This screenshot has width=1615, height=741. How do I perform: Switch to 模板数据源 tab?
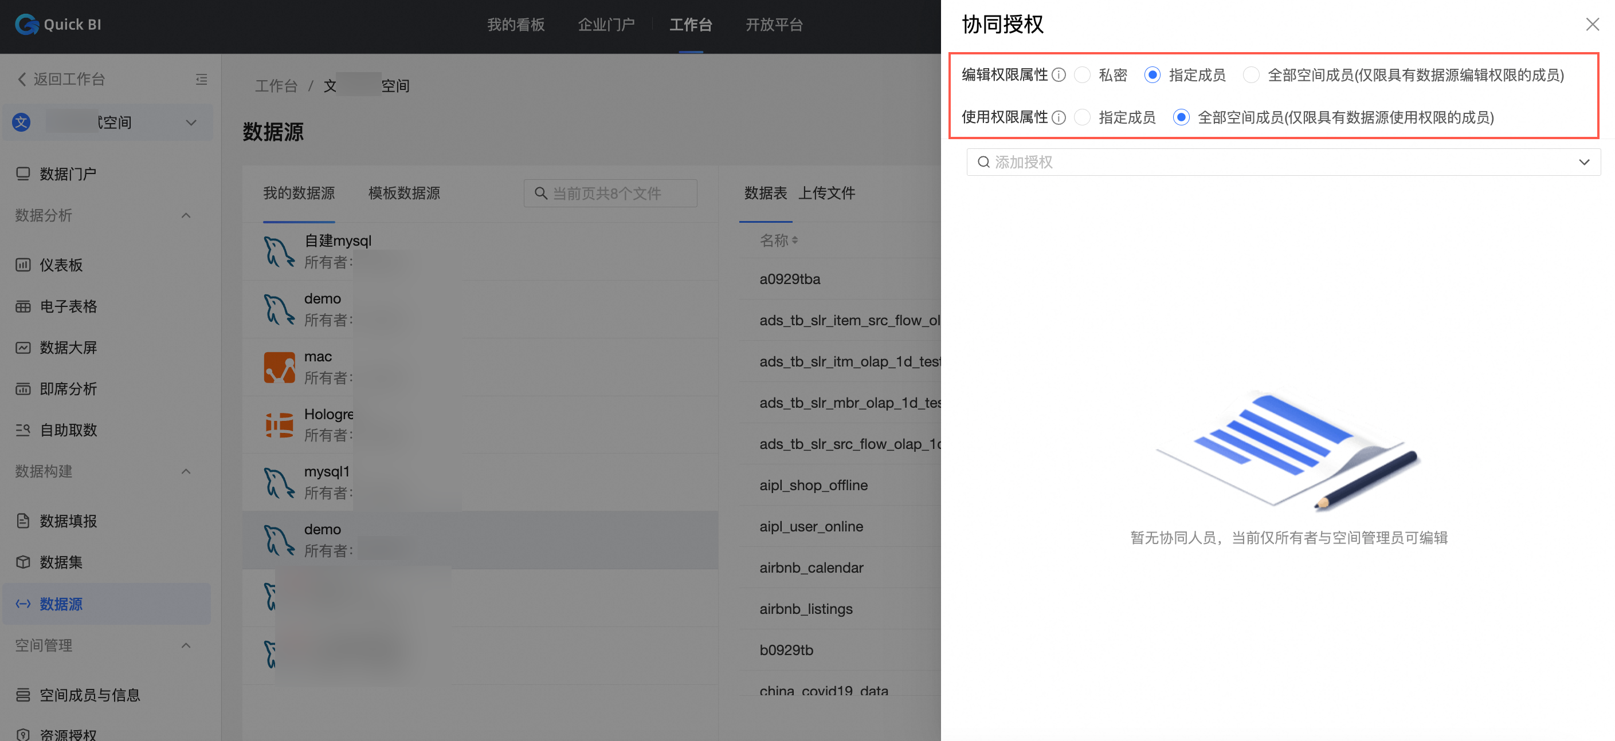(403, 193)
